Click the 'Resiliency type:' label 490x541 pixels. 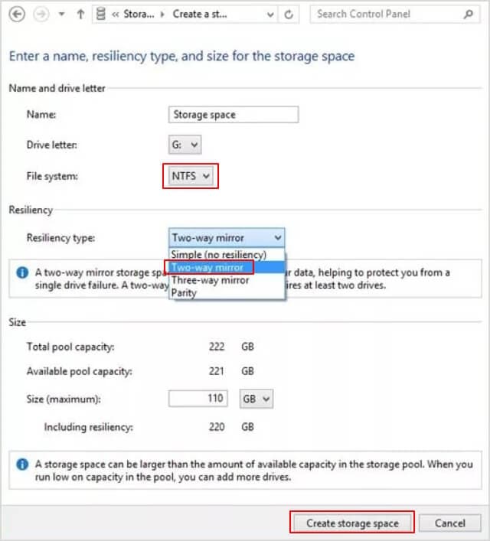(x=60, y=238)
